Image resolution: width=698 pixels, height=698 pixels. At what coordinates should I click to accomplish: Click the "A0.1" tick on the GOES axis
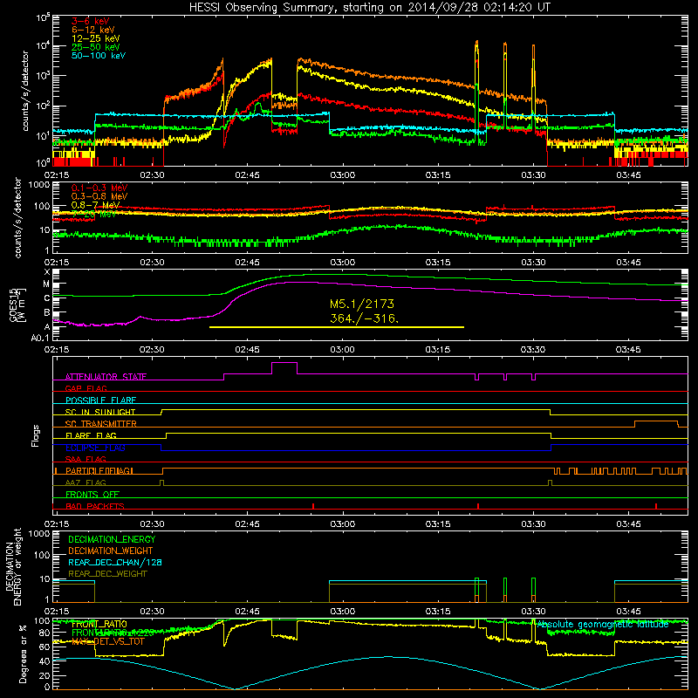coord(40,339)
